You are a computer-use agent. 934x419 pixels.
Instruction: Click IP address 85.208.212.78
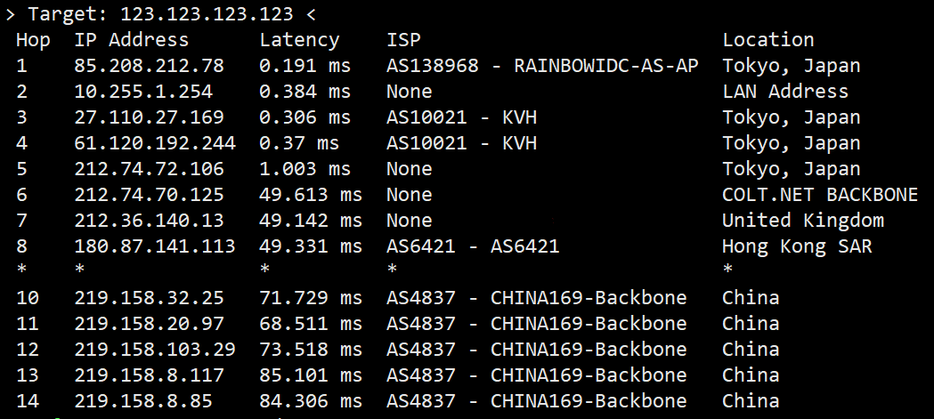(x=149, y=66)
